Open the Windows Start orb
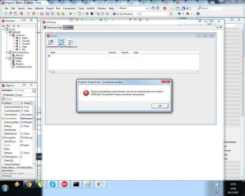This screenshot has height=196, width=245. [x=5, y=188]
